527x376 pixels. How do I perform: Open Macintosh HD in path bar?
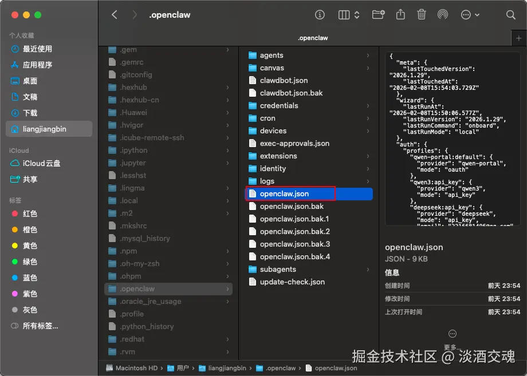tap(132, 368)
